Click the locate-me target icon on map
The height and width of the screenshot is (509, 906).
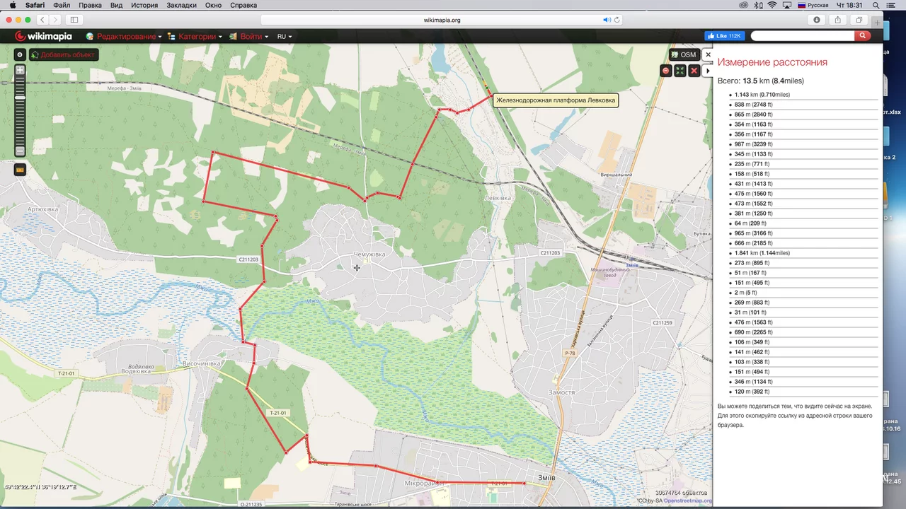click(20, 54)
